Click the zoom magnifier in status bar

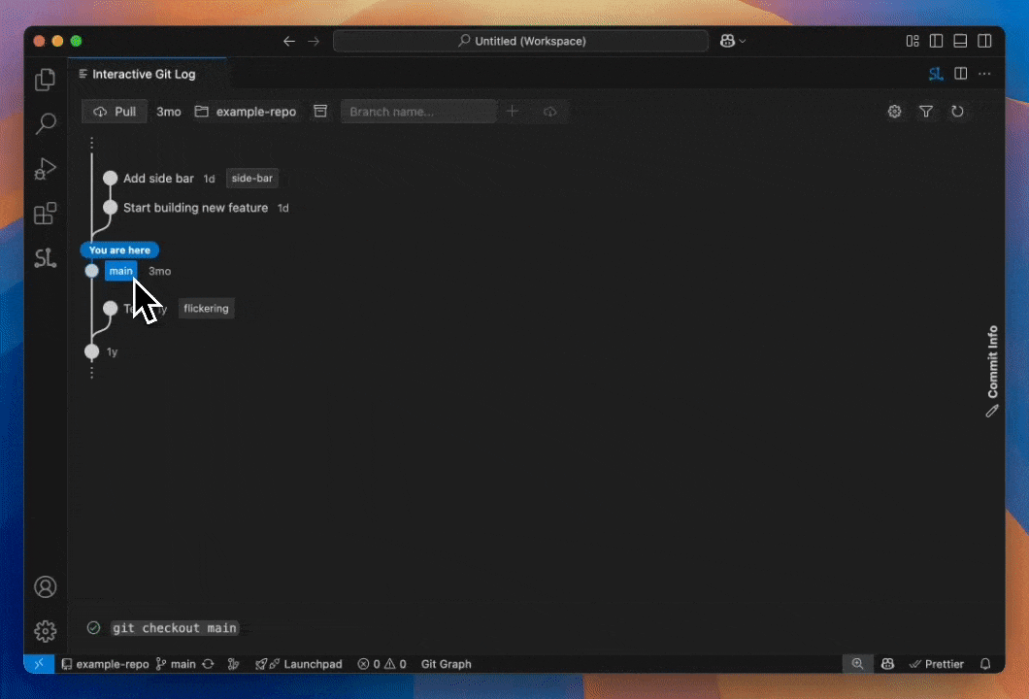tap(857, 663)
